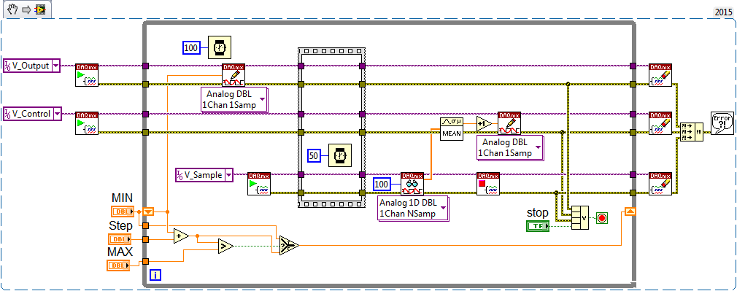Click the loop stop condition terminal
This screenshot has height=291, width=737.
click(x=601, y=218)
